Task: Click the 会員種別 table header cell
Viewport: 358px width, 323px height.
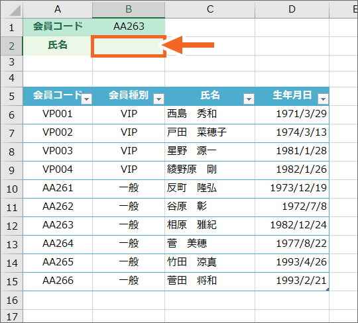Action: click(x=129, y=96)
